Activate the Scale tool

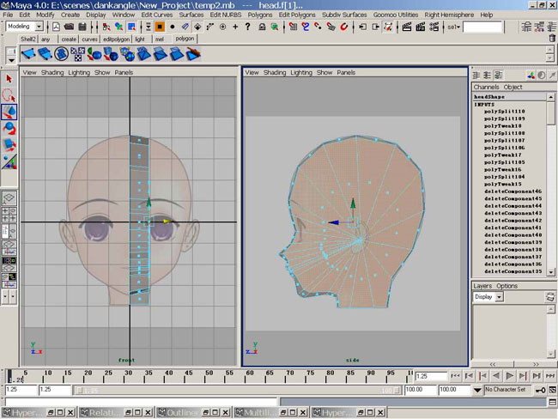9,145
